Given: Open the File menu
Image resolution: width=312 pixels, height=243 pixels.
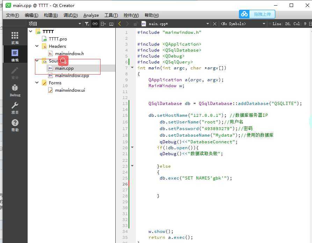Looking at the screenshot, I should [12, 15].
